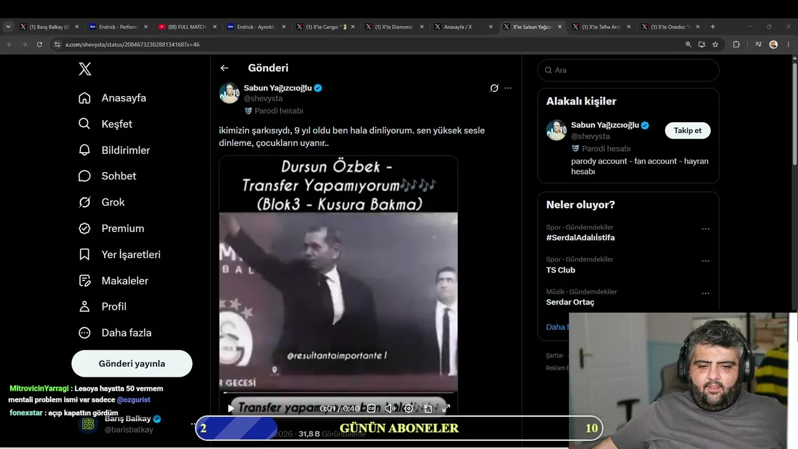Switch to the Endrick - Ayrıntılı tab
The width and height of the screenshot is (798, 449).
click(x=256, y=27)
